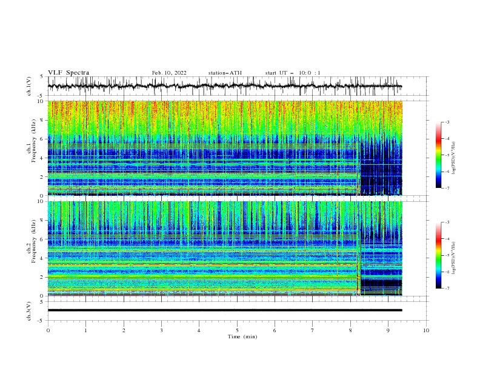Click the "ch.1(V)" waveform axis label
Screen dimensions: 480x371
(x=29, y=86)
